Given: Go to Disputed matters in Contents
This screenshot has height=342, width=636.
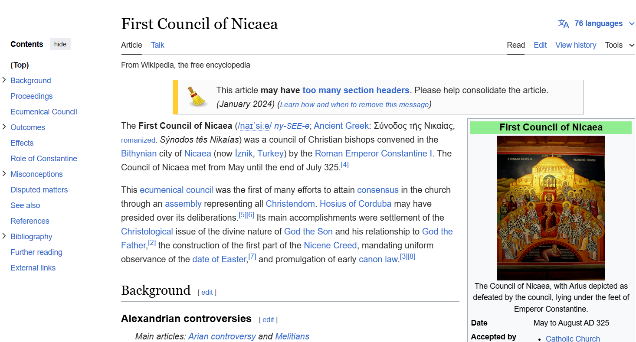Looking at the screenshot, I should pyautogui.click(x=39, y=190).
